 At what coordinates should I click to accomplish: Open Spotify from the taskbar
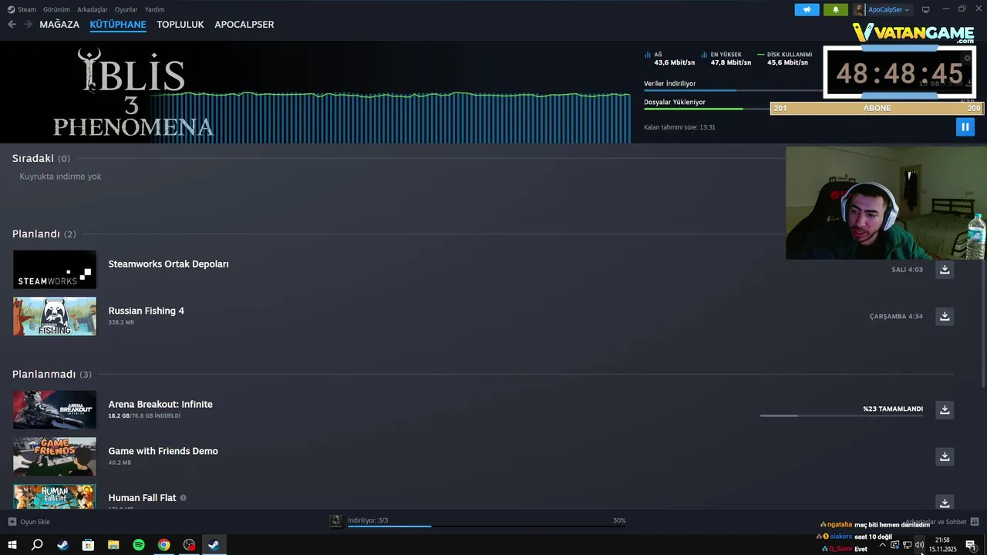coord(139,545)
